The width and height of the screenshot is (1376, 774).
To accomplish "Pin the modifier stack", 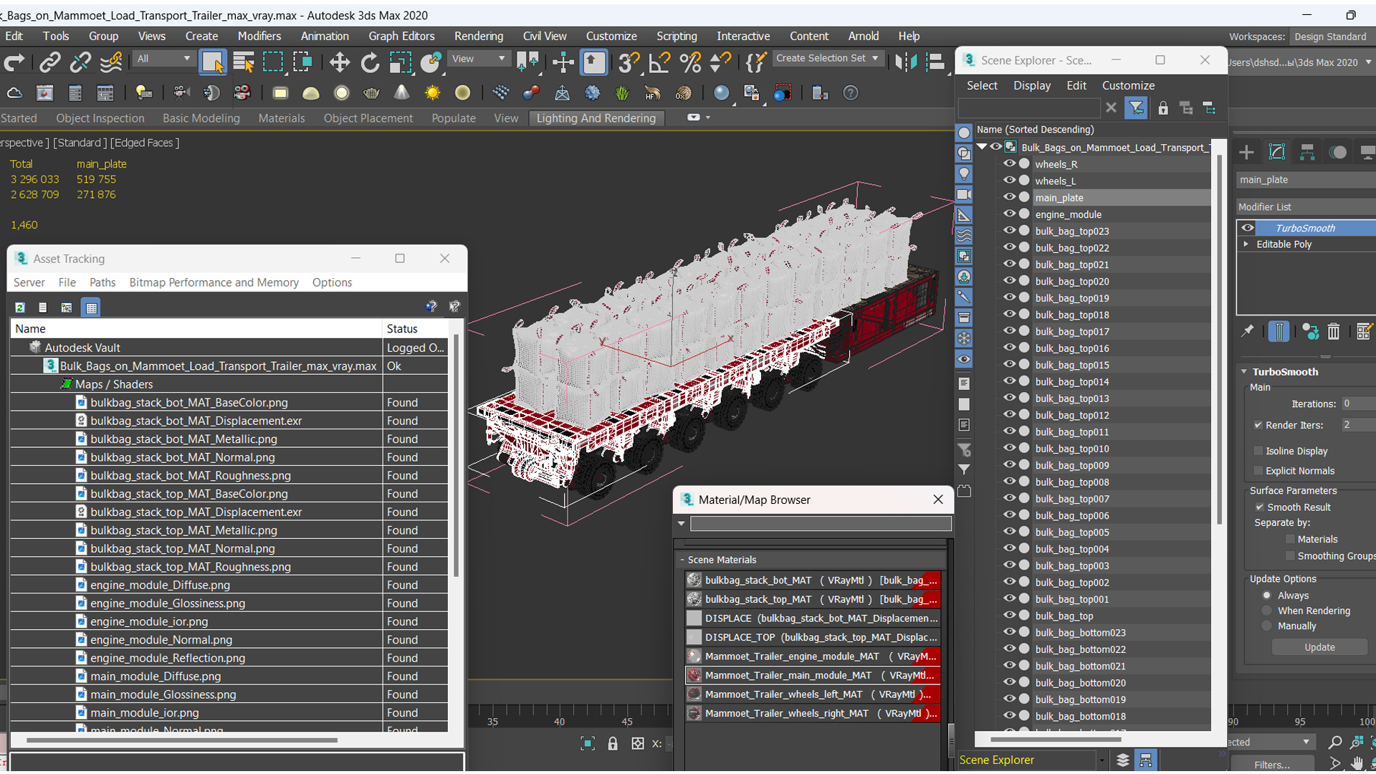I will [x=1248, y=331].
